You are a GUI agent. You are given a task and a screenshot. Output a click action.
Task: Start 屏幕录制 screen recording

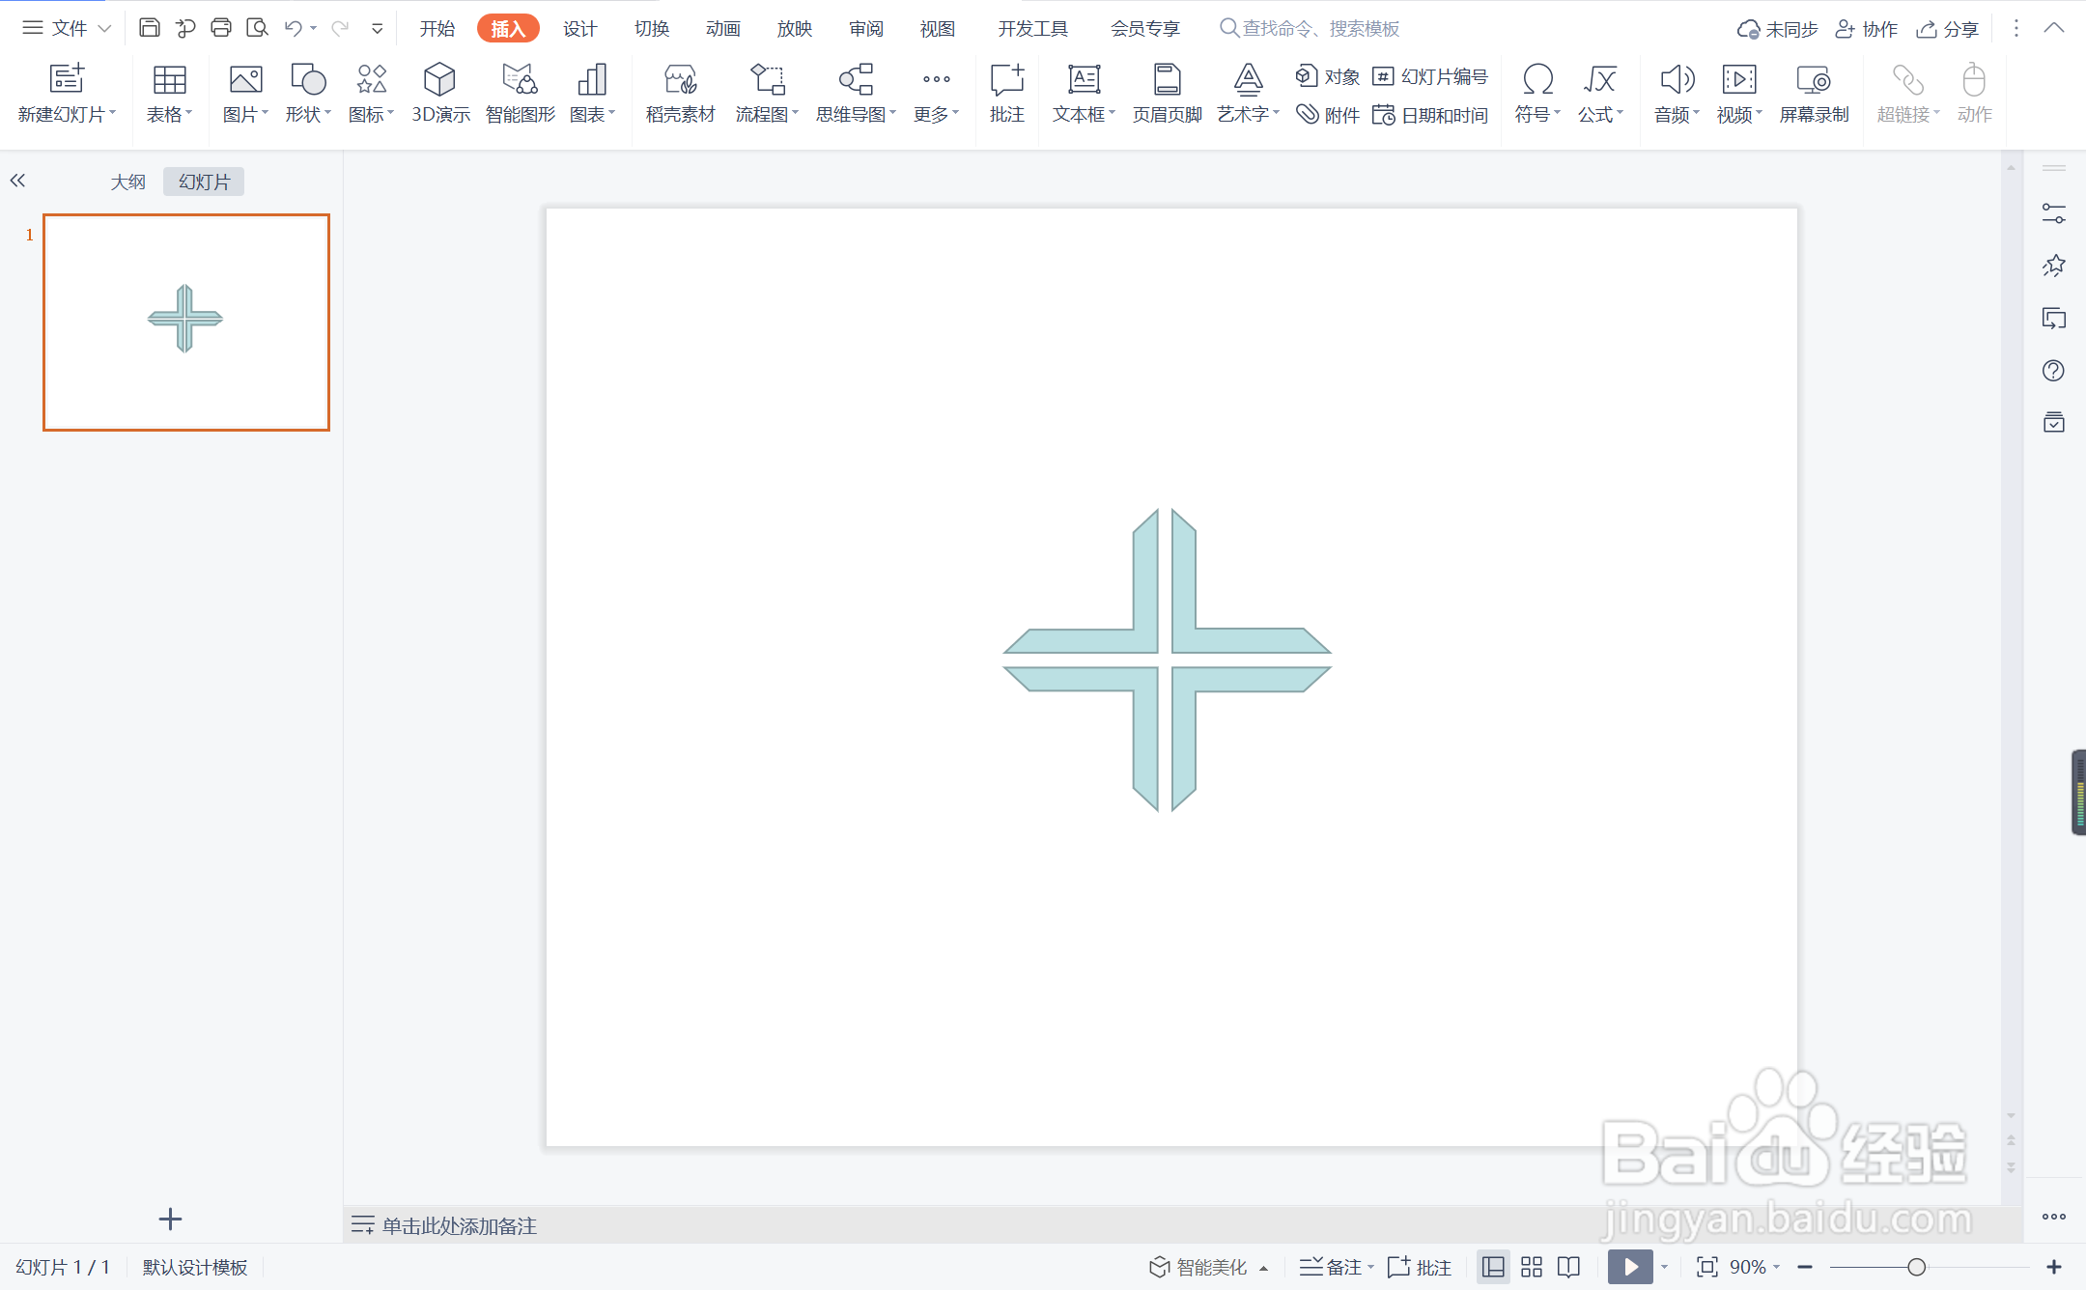[x=1813, y=94]
